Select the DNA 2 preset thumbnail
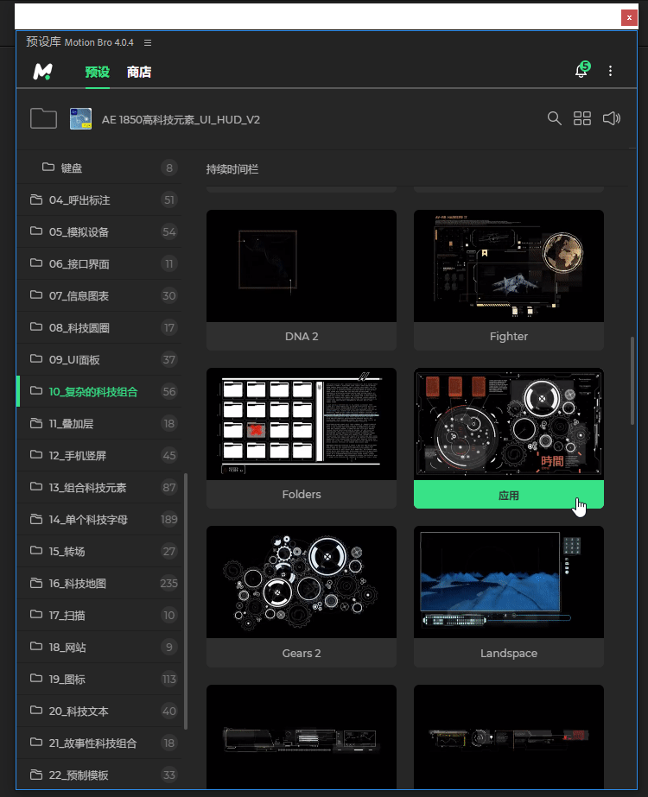 (302, 266)
